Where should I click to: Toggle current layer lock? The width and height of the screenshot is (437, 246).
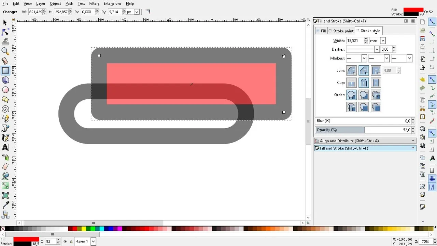coord(71,242)
